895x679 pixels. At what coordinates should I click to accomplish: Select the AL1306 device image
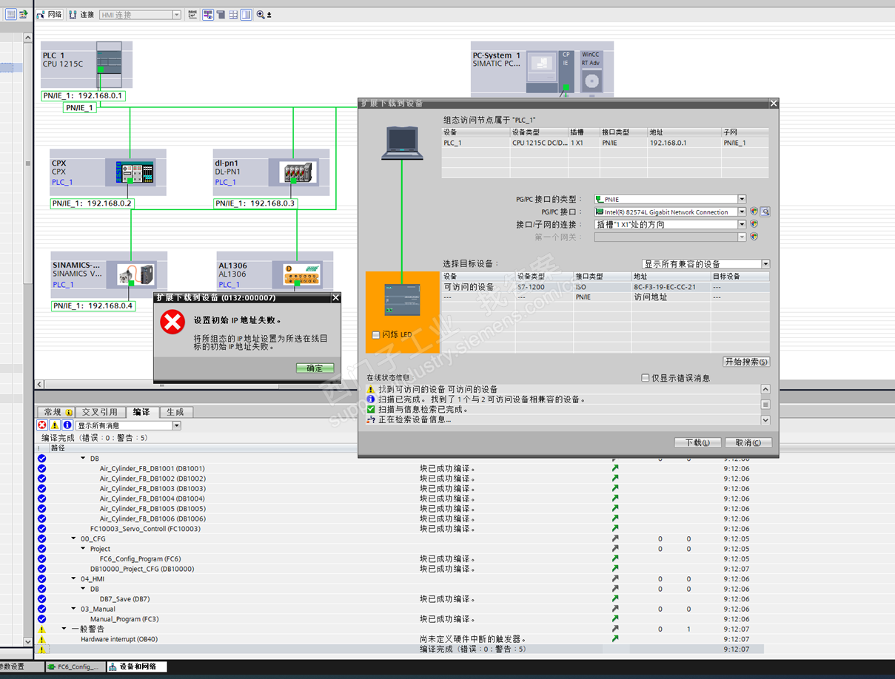point(304,275)
